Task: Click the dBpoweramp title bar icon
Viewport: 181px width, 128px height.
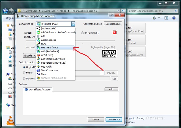Action: 18,16
